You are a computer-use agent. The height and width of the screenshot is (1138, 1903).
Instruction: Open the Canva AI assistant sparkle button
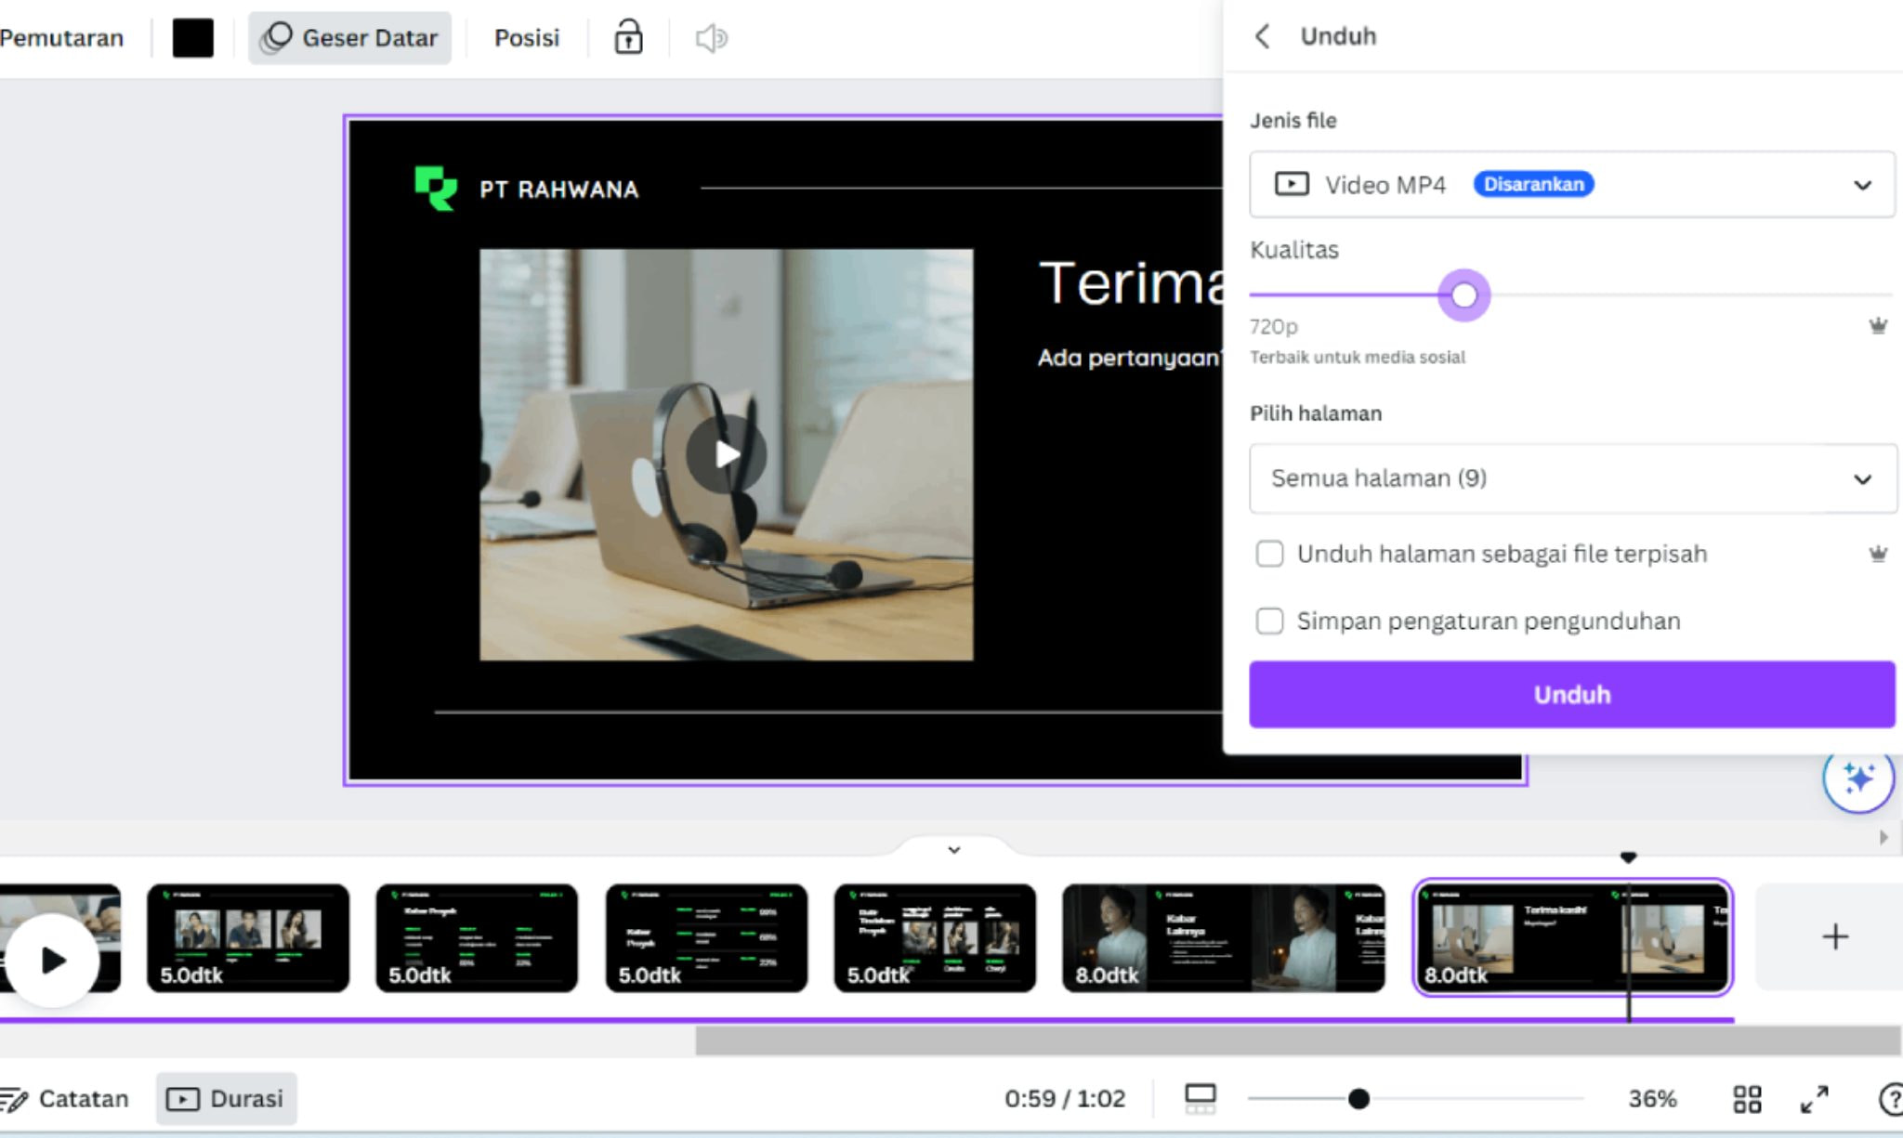1861,778
